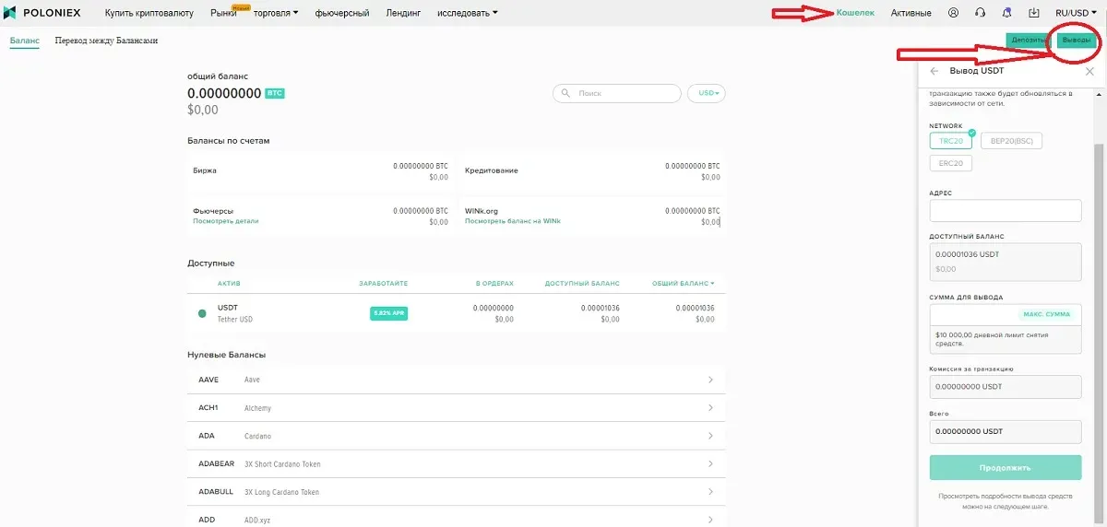The height and width of the screenshot is (527, 1107).
Task: Click the АКТИВ column header
Action: [229, 284]
